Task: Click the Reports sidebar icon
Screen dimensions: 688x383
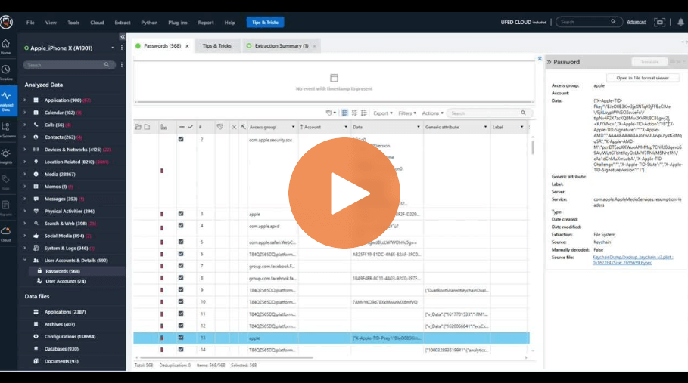Action: tap(6, 206)
